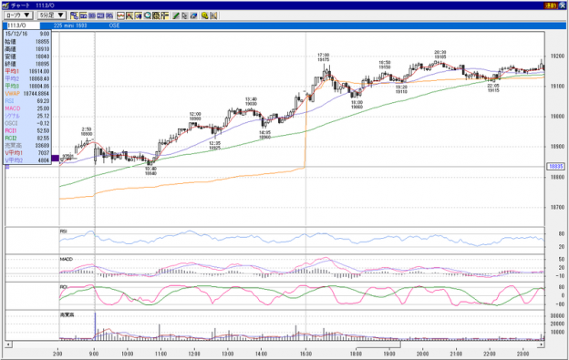Open the 5分足 timeframe dropdown
Image resolution: width=569 pixels, height=360 pixels.
pos(52,15)
